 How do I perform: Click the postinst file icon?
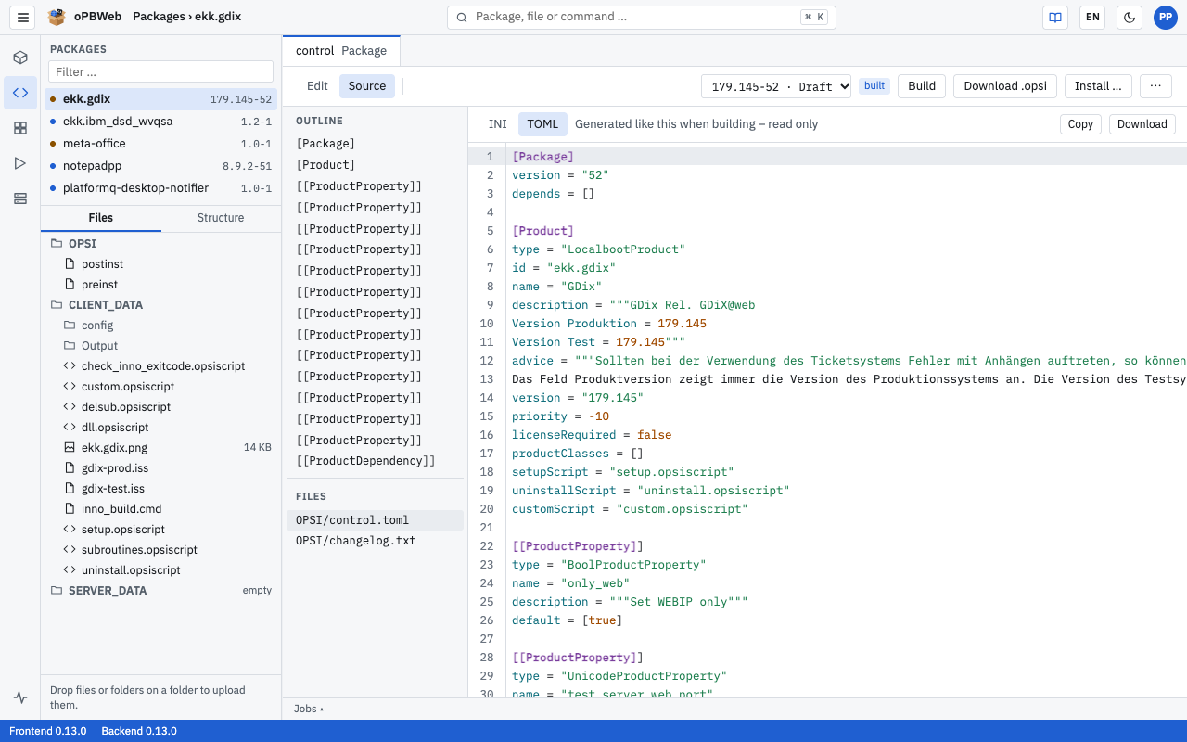point(70,264)
